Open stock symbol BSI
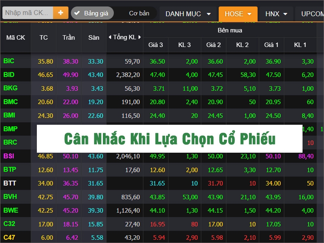 click(9, 156)
